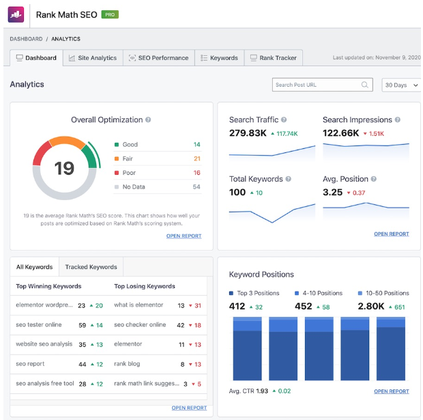Open report for Overall Optimization
The image size is (423, 420).
(184, 236)
